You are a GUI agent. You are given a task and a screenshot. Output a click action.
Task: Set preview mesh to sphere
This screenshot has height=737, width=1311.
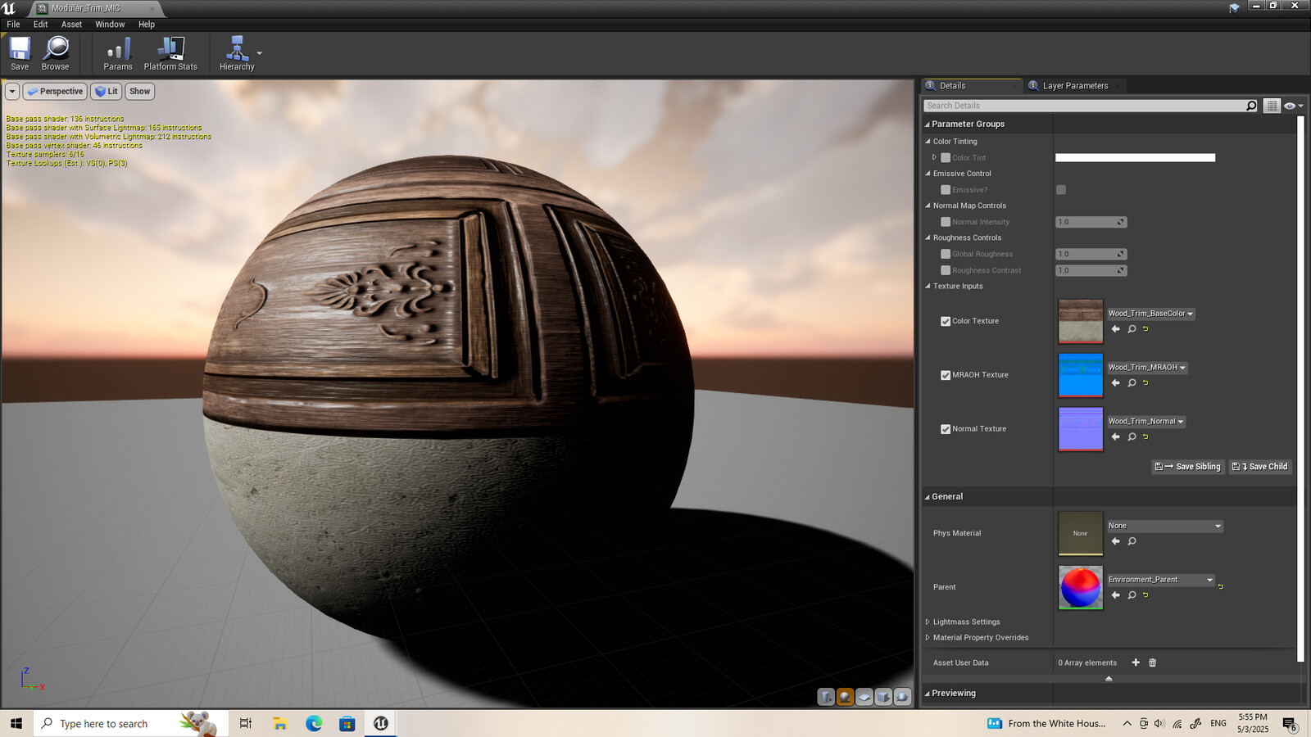pos(845,697)
